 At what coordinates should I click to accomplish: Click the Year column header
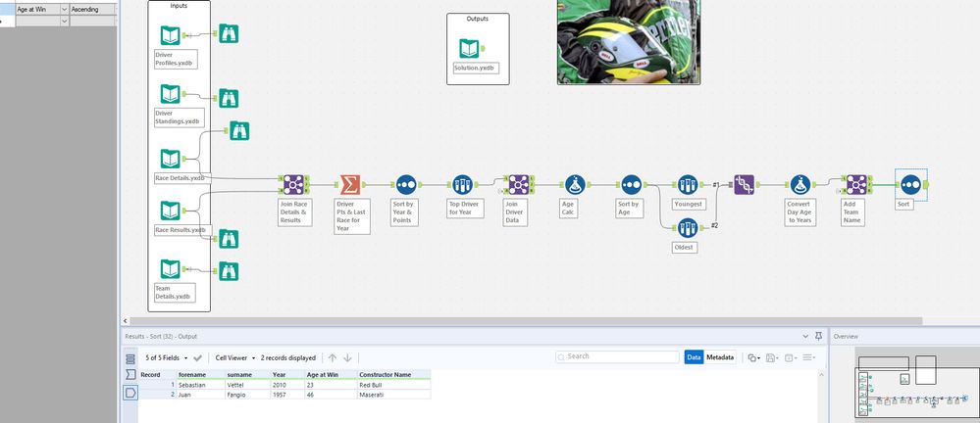[287, 374]
